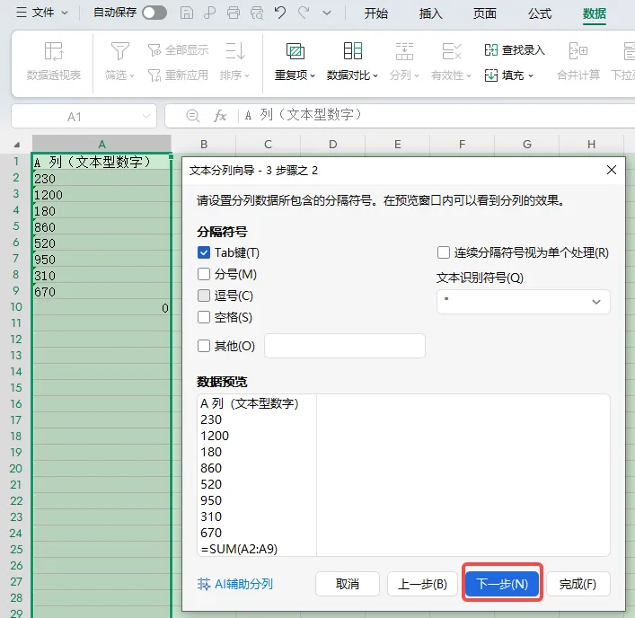
Task: Click the 重复项 duplicates icon
Action: point(295,51)
